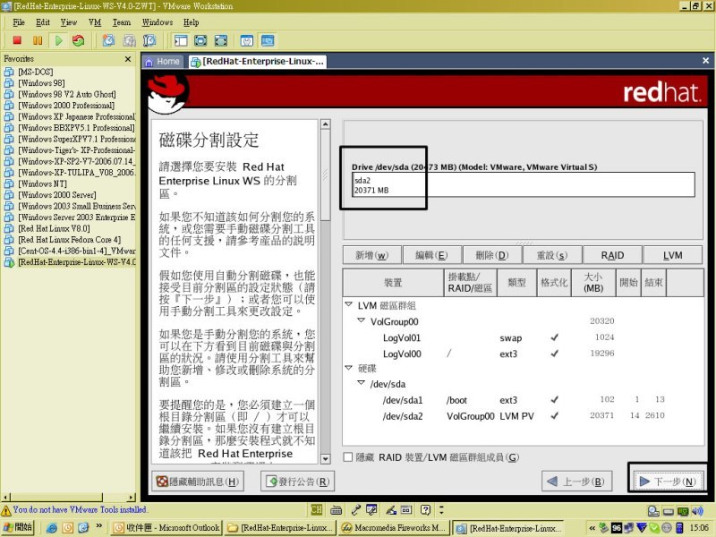Click the Reset virtual machine icon
The image size is (716, 537).
tap(79, 40)
